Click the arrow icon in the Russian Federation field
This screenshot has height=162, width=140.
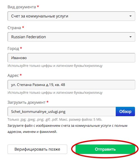tap(131, 37)
